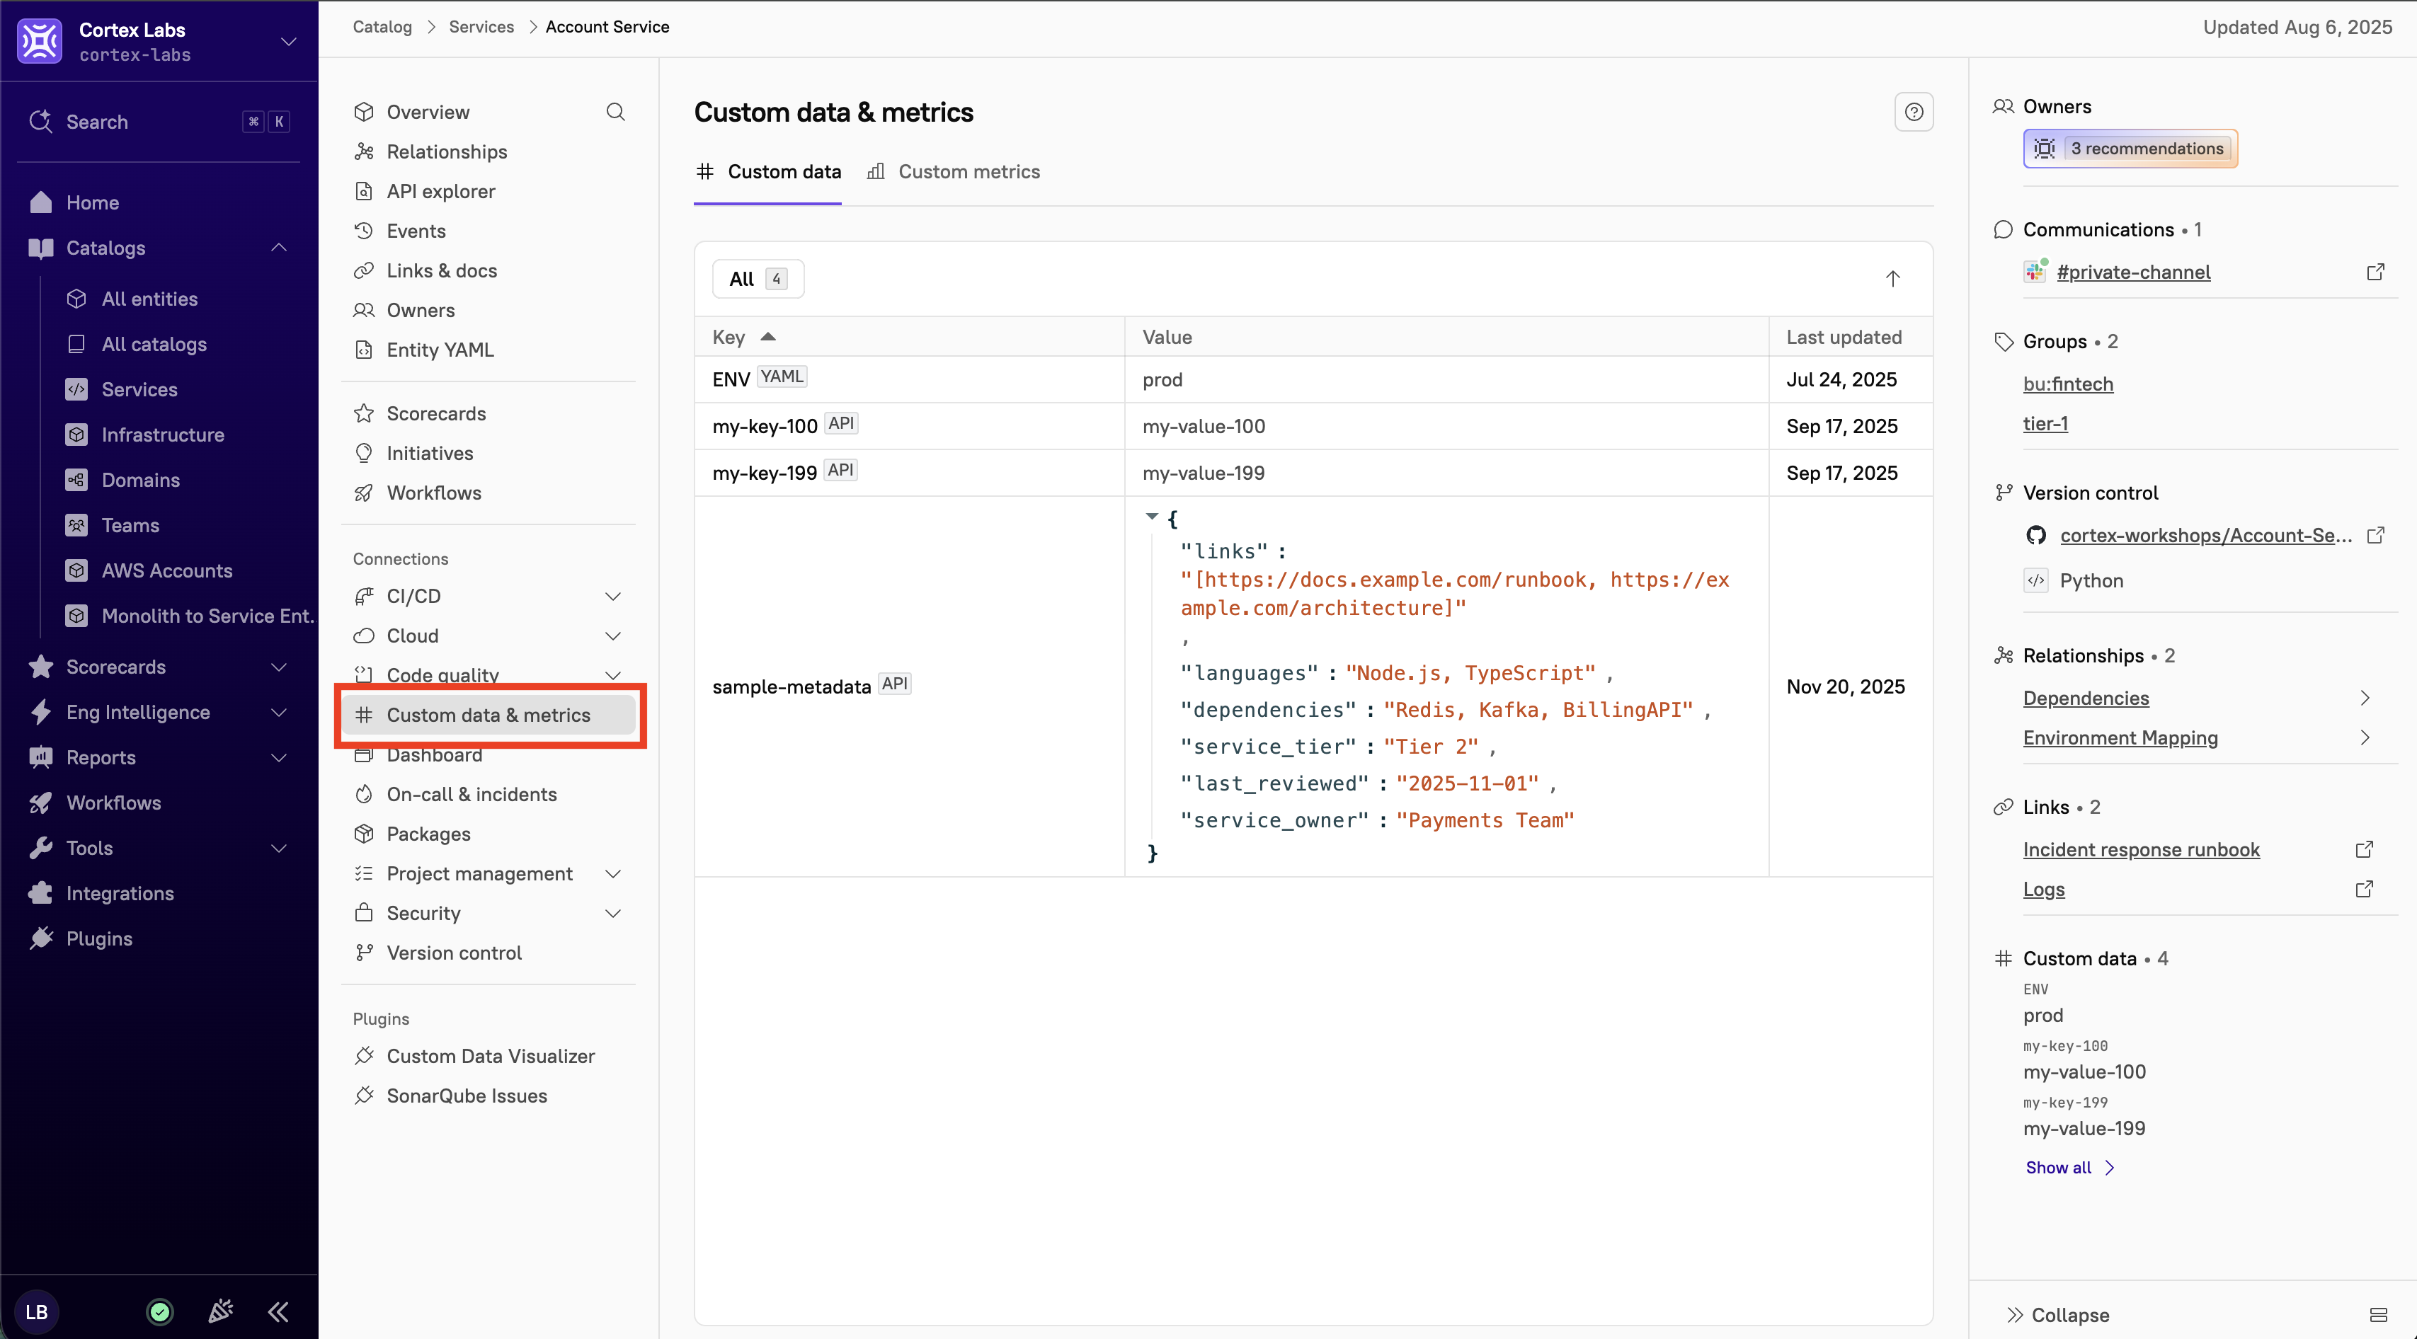Screen dimensions: 2417x1339
Task: Collapse the Catalogs section chevron
Action: coord(279,248)
